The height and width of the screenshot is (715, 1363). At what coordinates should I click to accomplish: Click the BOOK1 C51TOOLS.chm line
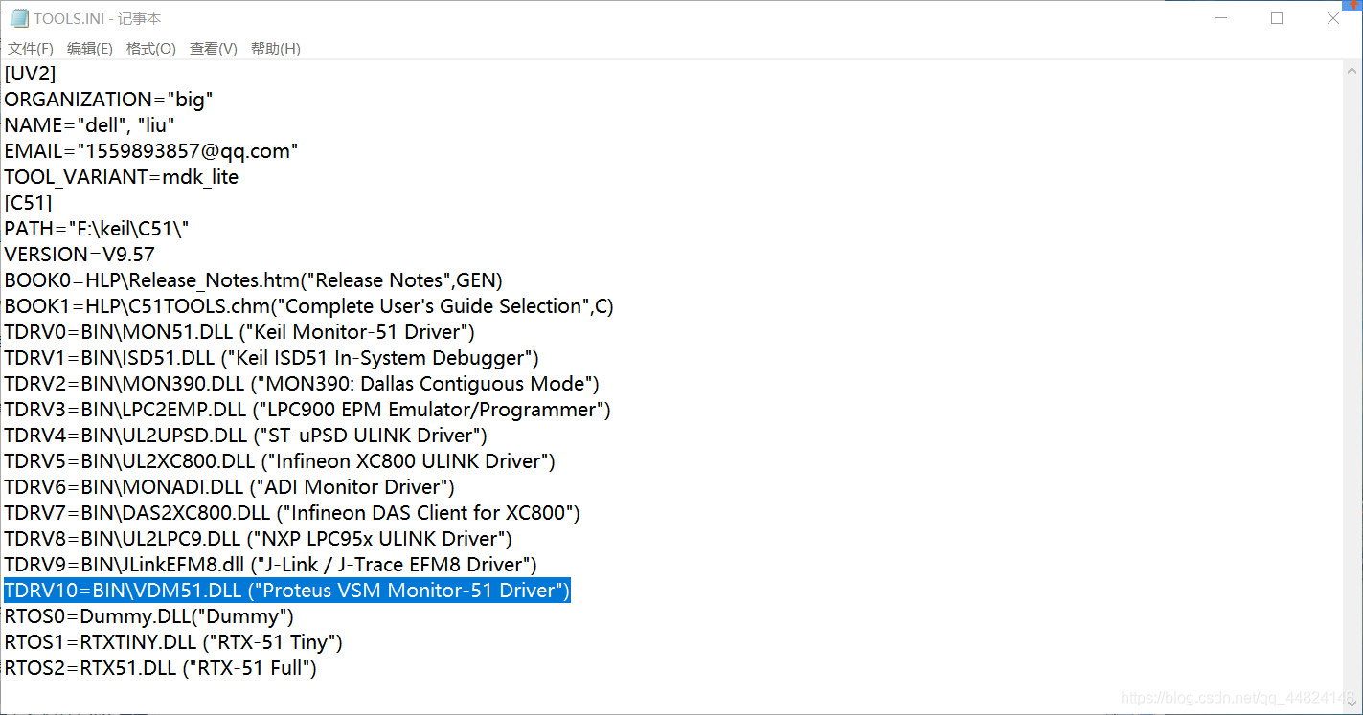pyautogui.click(x=308, y=306)
